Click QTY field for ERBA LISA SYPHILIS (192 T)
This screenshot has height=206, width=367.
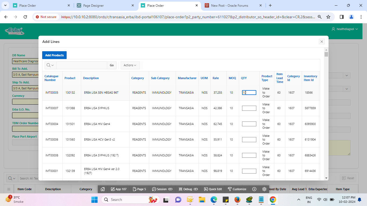(x=249, y=155)
